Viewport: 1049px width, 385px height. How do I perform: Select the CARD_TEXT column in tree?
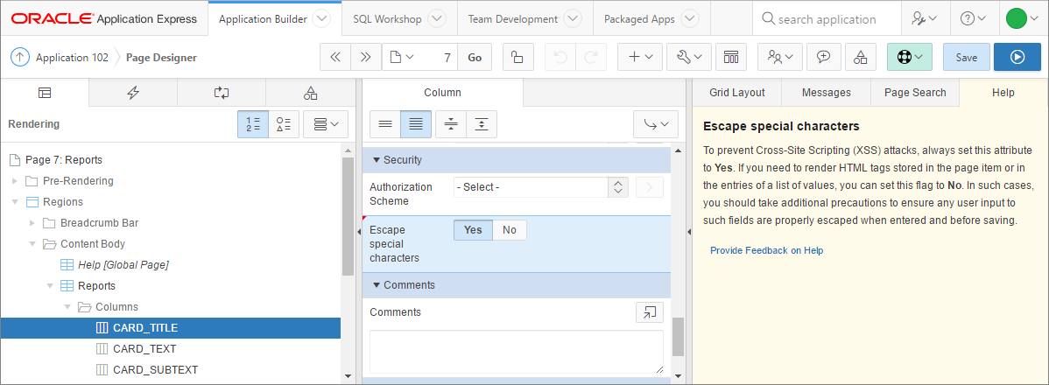point(144,348)
